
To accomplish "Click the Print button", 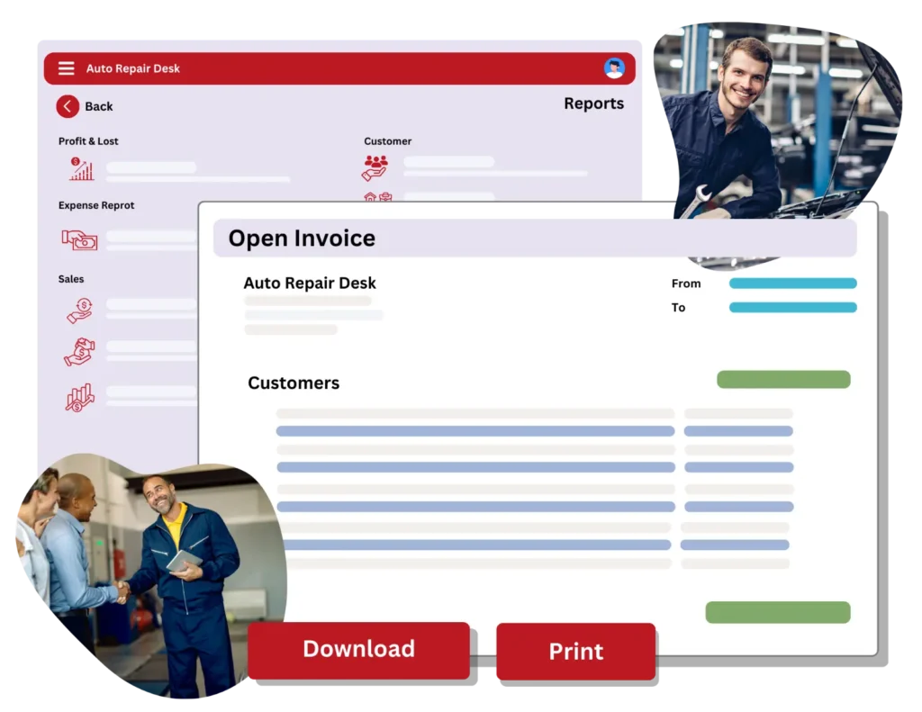I will [x=575, y=652].
